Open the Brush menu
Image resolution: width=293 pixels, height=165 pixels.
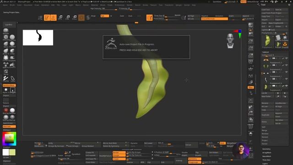pos(12,5)
